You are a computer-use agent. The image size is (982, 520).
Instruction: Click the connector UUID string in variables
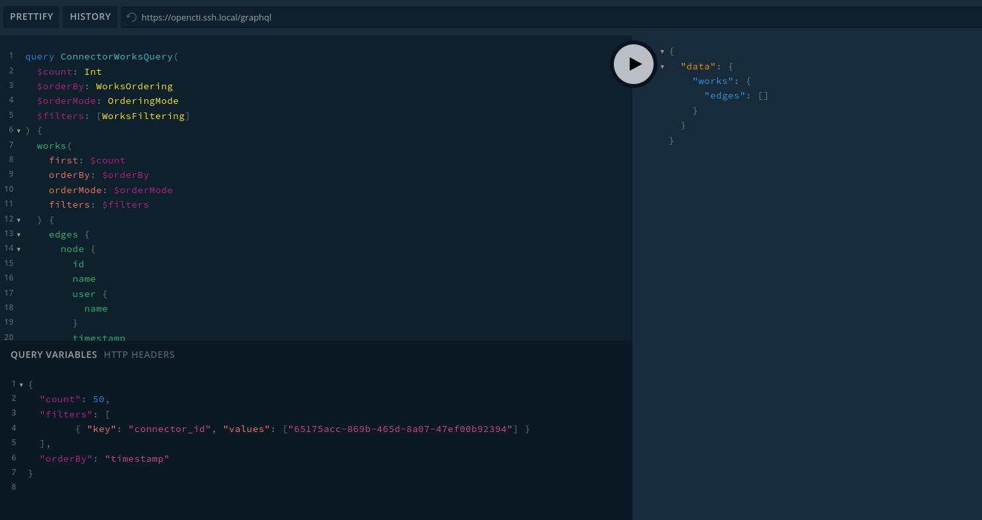401,429
